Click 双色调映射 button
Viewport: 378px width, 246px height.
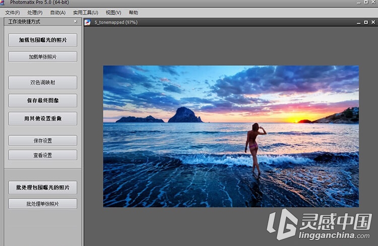coord(43,83)
